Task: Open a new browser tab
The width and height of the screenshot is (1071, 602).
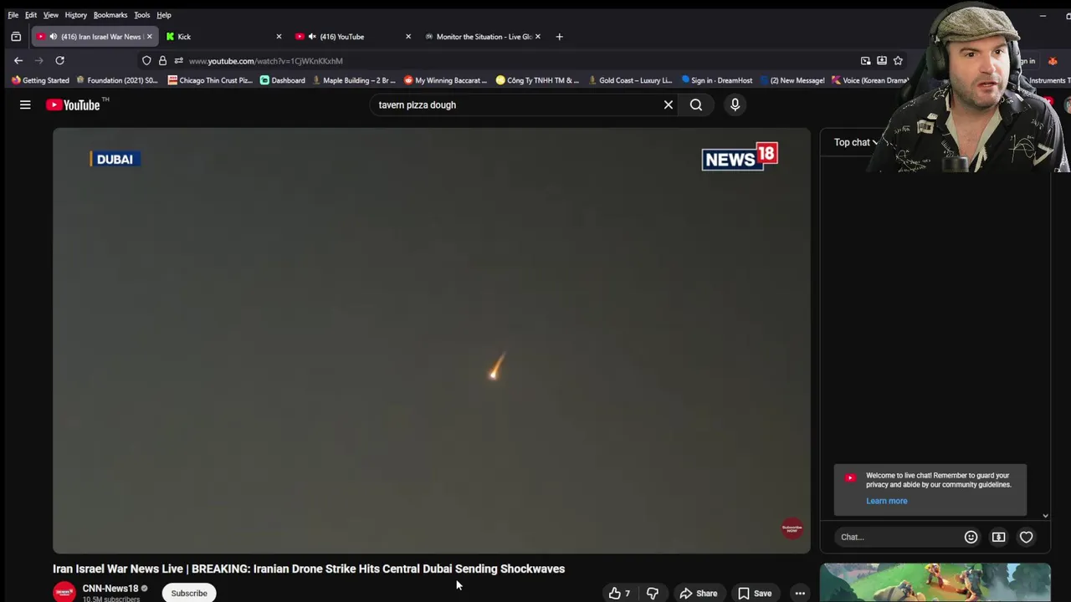Action: pyautogui.click(x=559, y=37)
